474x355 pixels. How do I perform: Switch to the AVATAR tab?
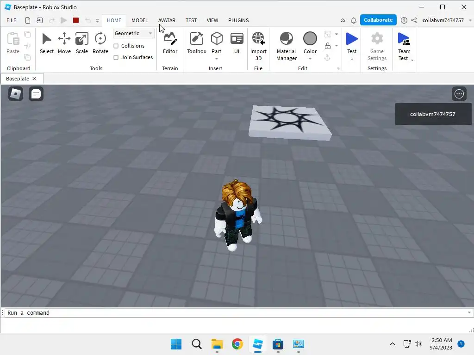[167, 20]
